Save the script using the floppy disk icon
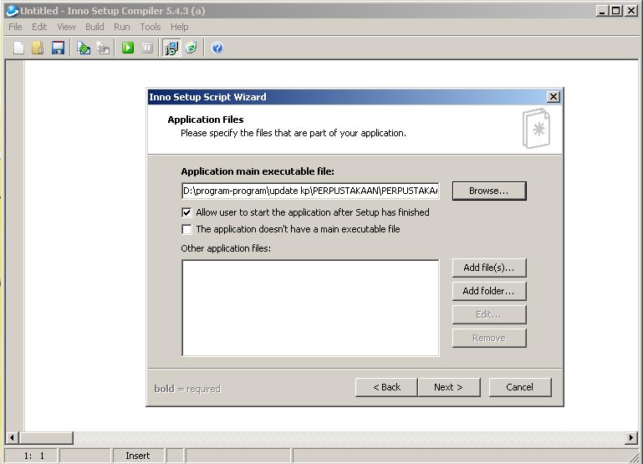This screenshot has height=464, width=643. point(58,48)
